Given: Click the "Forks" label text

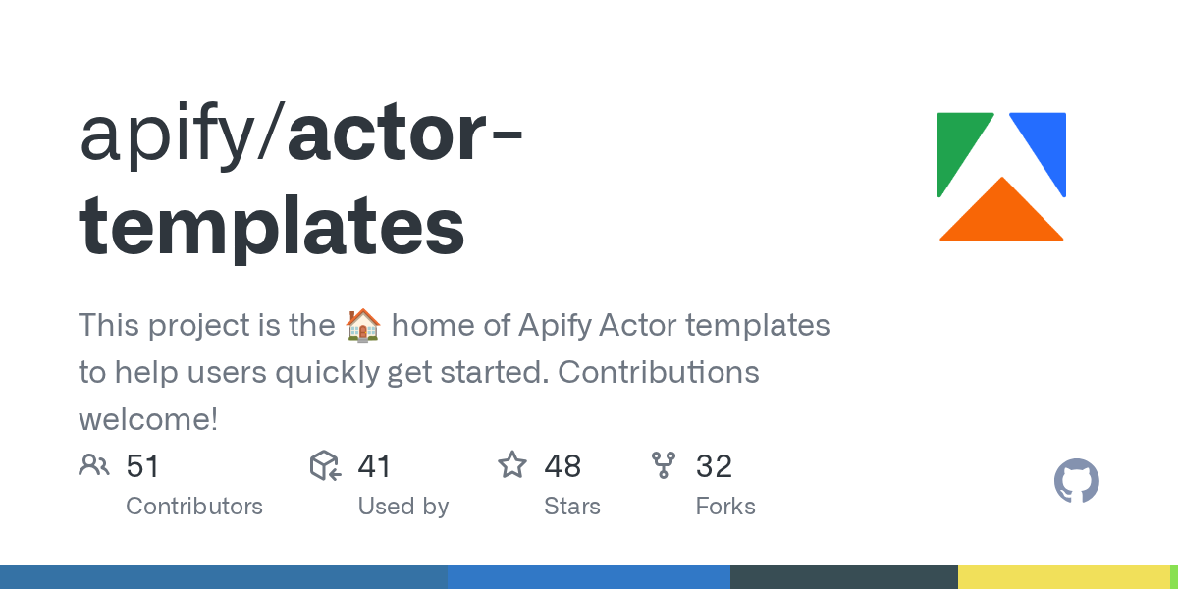Looking at the screenshot, I should [725, 507].
